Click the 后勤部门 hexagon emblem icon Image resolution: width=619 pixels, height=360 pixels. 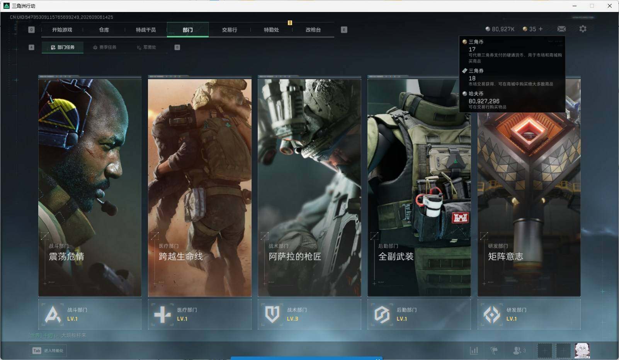(x=382, y=314)
